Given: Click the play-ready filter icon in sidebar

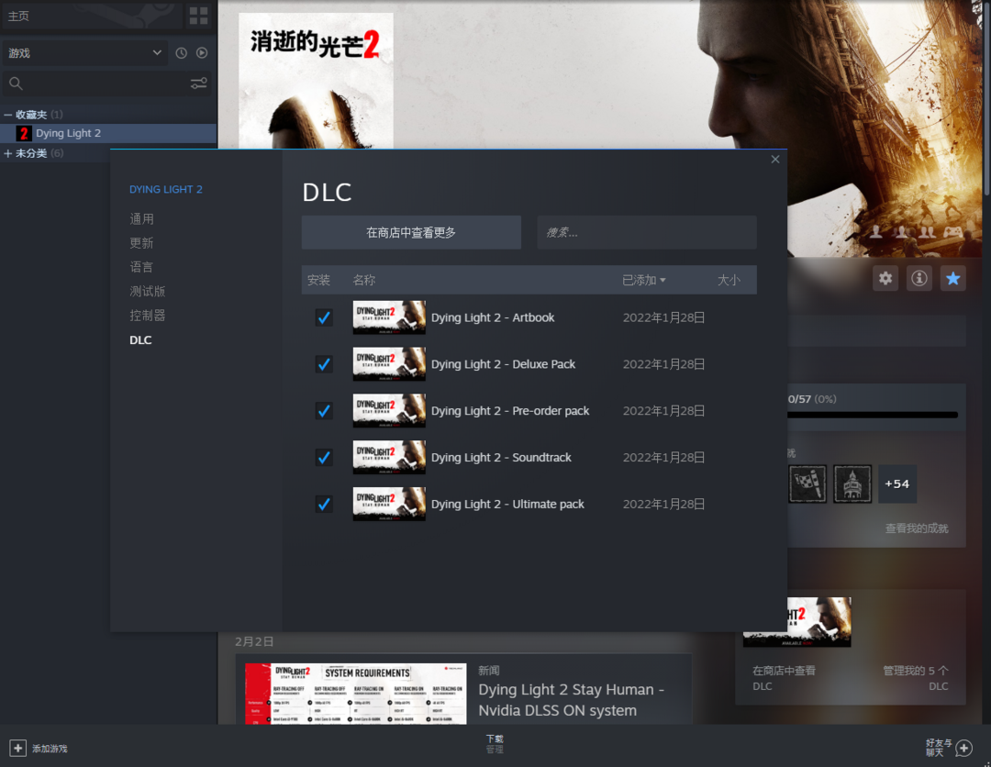Looking at the screenshot, I should click(x=202, y=53).
